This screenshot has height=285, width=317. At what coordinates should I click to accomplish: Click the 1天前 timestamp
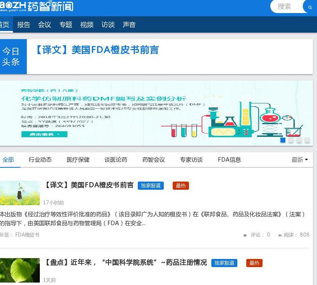coord(49,280)
